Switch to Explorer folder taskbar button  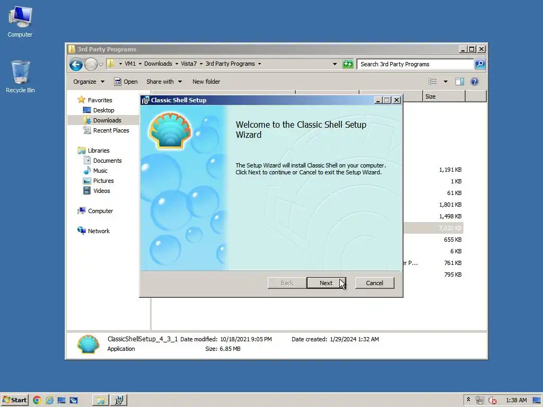coord(100,400)
